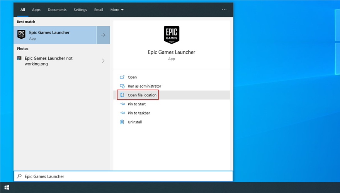Image resolution: width=340 pixels, height=193 pixels.
Task: Click the 'Best match' section heading
Action: pos(26,22)
